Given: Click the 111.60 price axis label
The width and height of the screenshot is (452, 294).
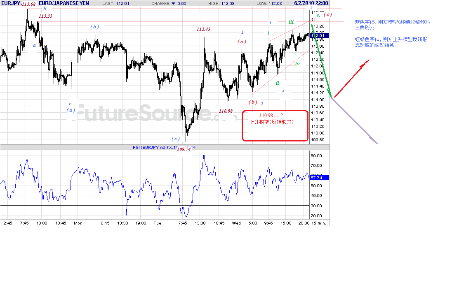Looking at the screenshot, I should coord(318,80).
